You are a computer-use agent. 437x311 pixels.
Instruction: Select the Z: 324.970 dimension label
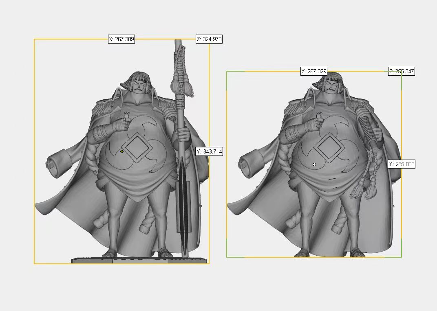click(x=209, y=39)
